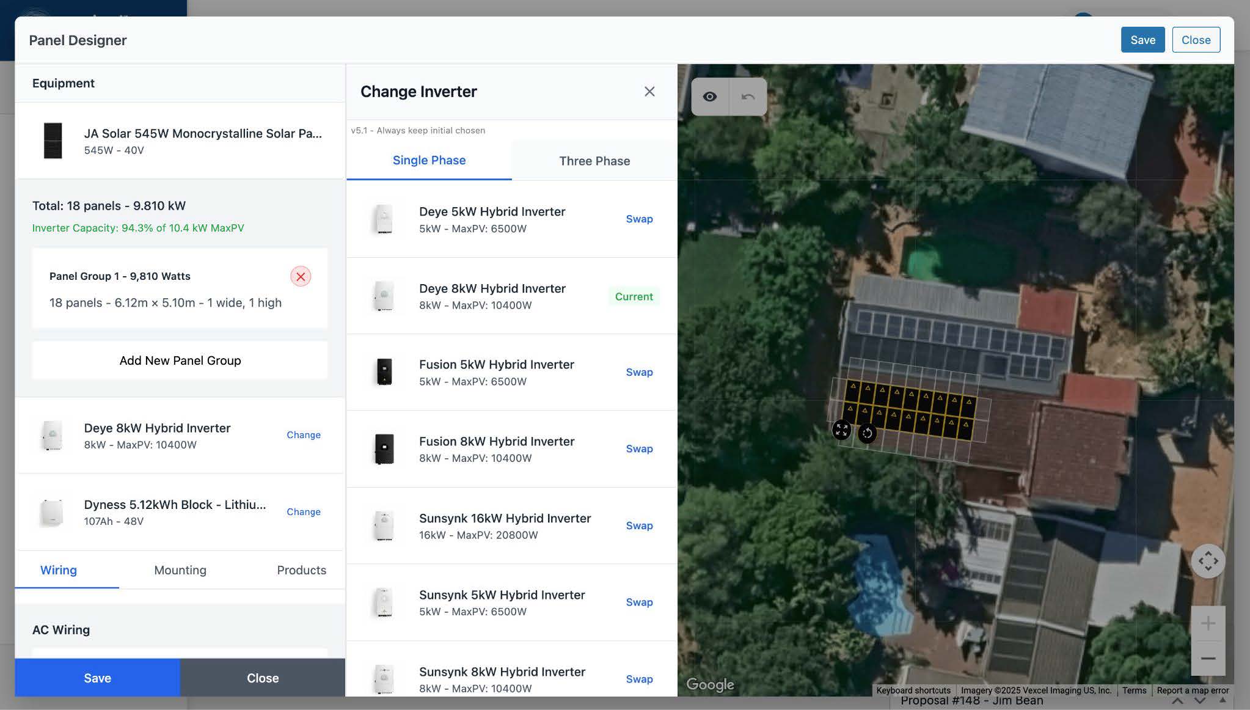This screenshot has height=710, width=1250.
Task: Open the Mounting tab
Action: click(x=180, y=570)
